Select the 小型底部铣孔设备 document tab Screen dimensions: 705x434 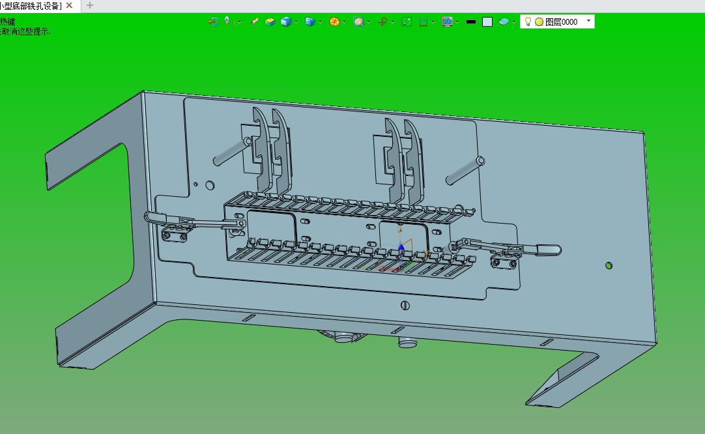point(31,6)
